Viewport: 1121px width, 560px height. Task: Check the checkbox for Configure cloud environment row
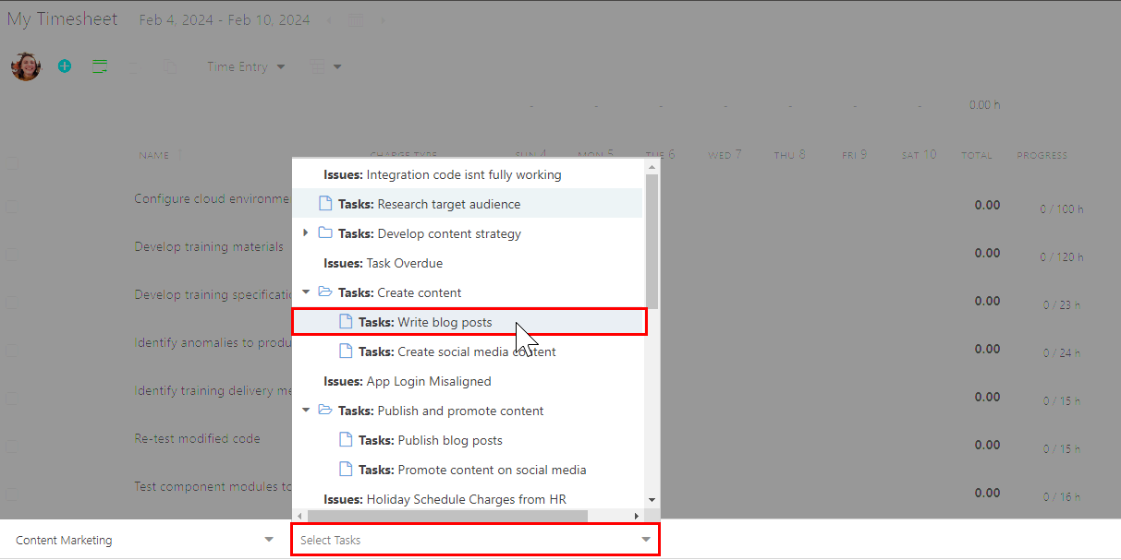pos(12,206)
